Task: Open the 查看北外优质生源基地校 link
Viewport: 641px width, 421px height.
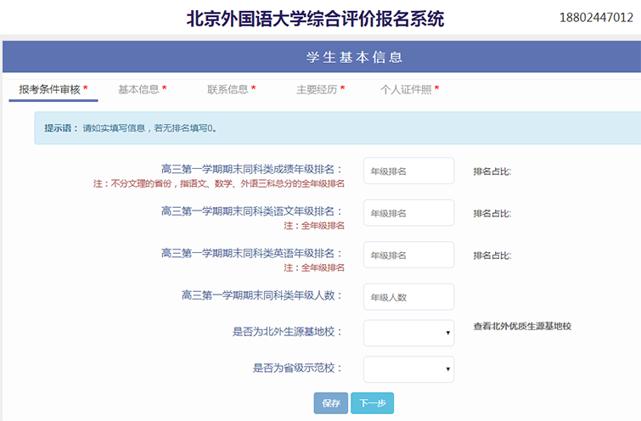Action: pos(522,326)
